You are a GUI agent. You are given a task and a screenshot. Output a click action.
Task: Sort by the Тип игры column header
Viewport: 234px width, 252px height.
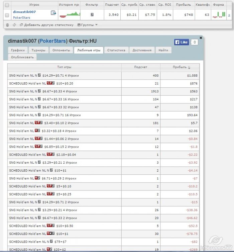[65, 67]
